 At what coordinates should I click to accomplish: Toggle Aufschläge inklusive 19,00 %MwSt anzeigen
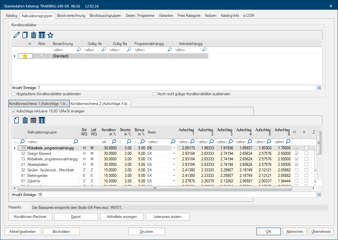(x=14, y=111)
